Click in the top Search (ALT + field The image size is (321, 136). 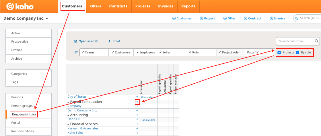307,18
